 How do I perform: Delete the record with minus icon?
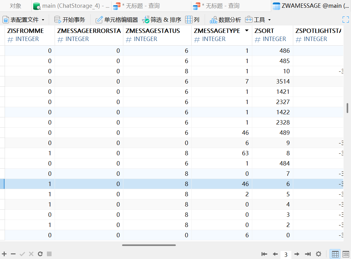click(13, 254)
